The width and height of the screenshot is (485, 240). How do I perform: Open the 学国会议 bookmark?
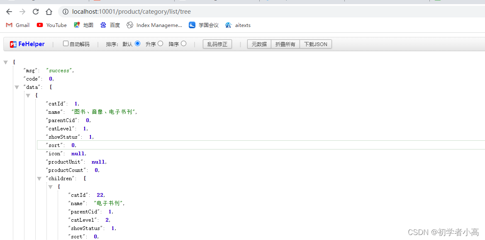point(204,25)
